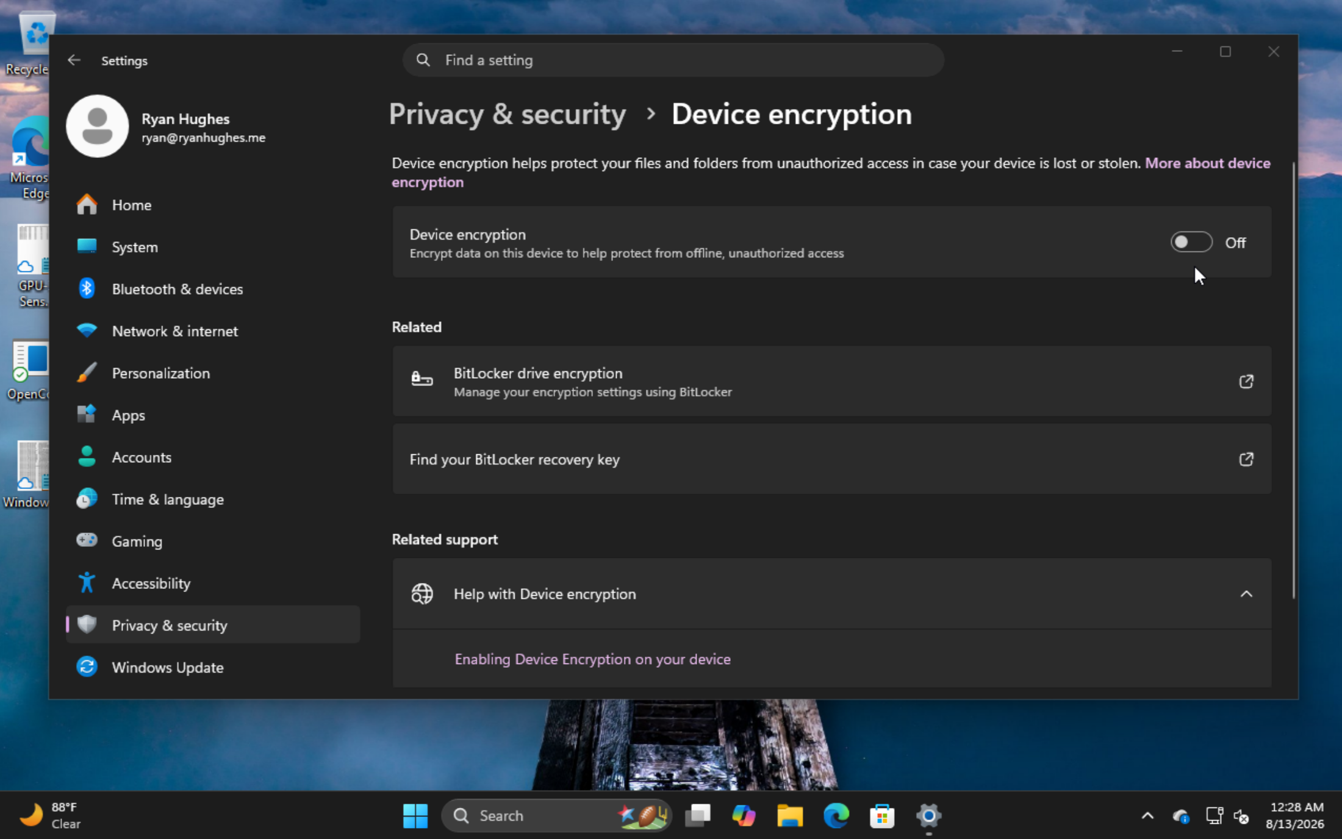Open Ryan Hughes account profile picture
1342x839 pixels.
98,126
